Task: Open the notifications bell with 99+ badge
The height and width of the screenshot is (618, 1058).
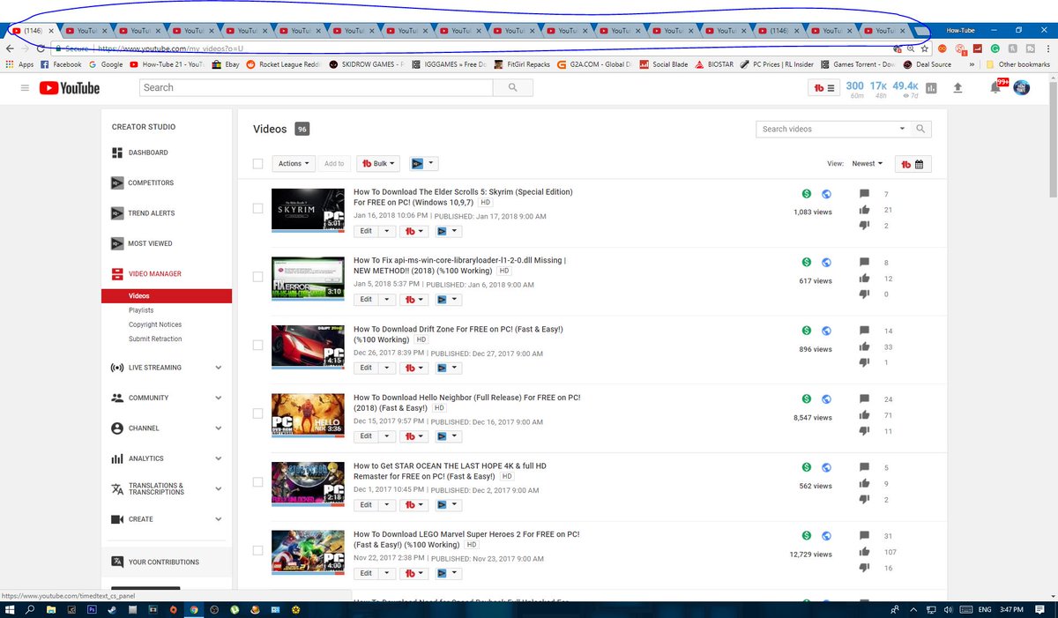Action: [x=997, y=86]
